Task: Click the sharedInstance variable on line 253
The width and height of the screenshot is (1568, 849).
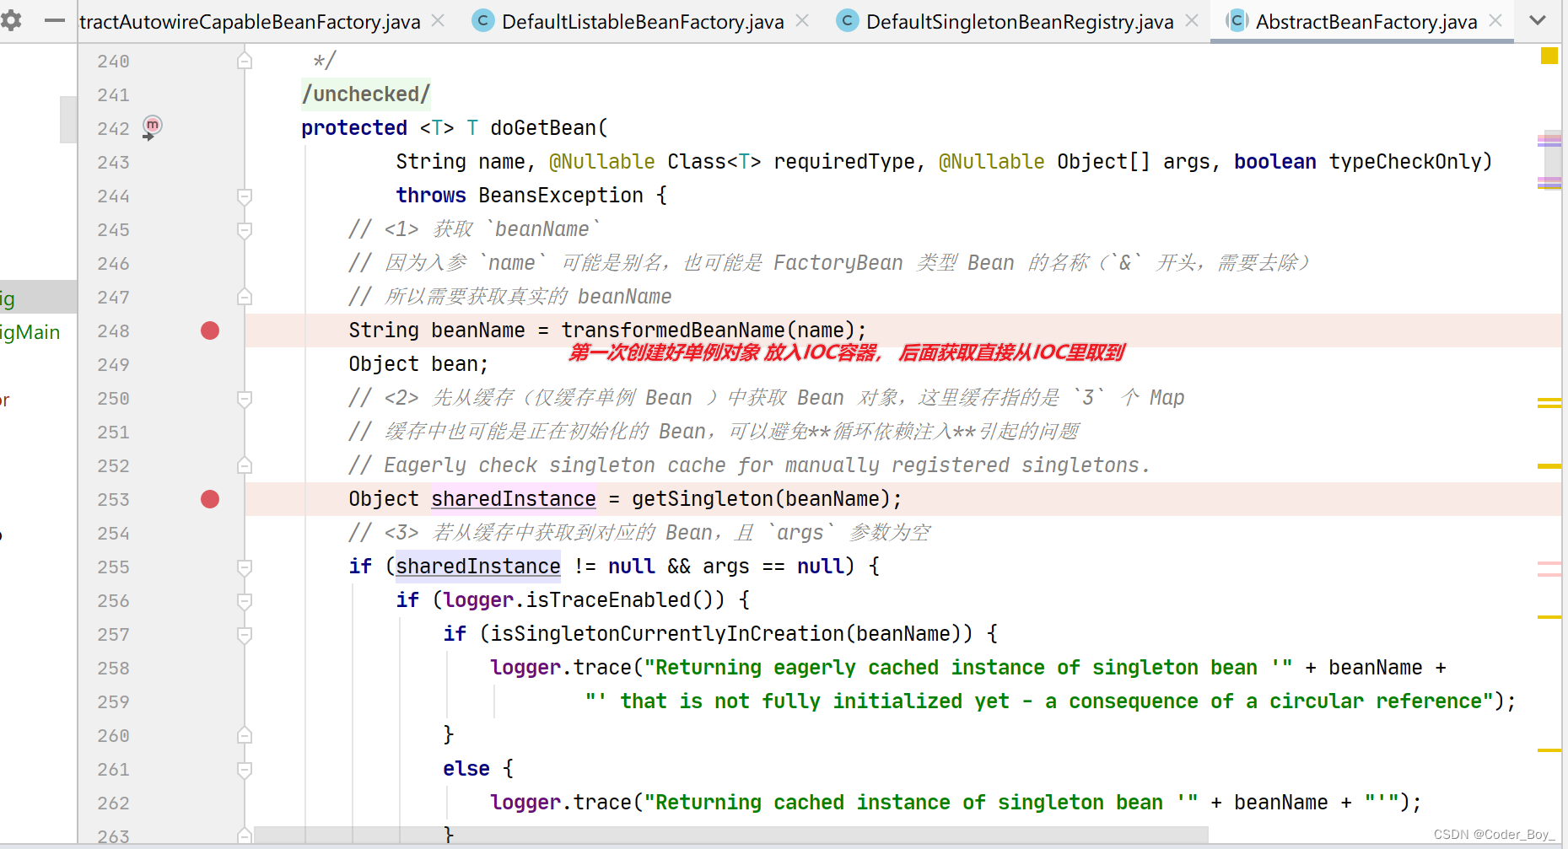Action: click(514, 499)
